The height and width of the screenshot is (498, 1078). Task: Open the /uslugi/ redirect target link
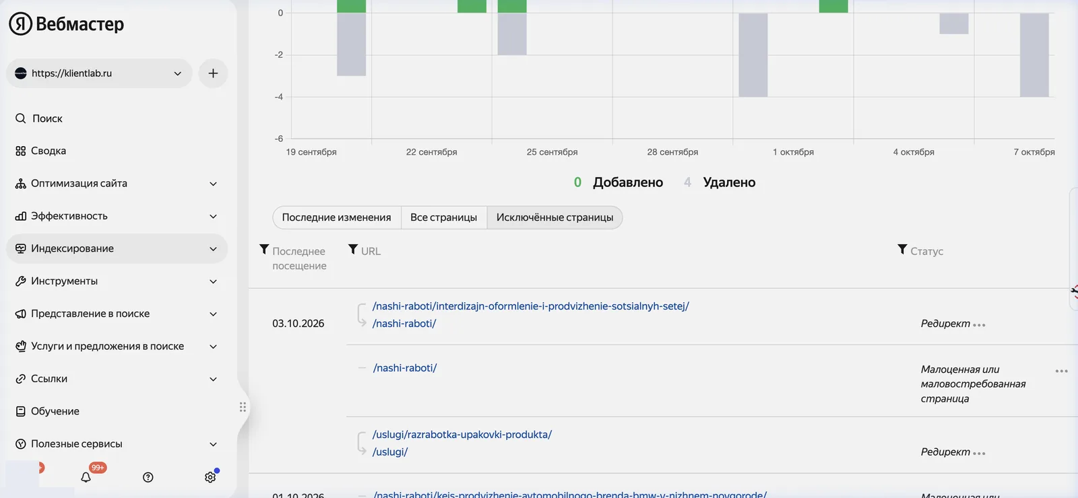390,452
